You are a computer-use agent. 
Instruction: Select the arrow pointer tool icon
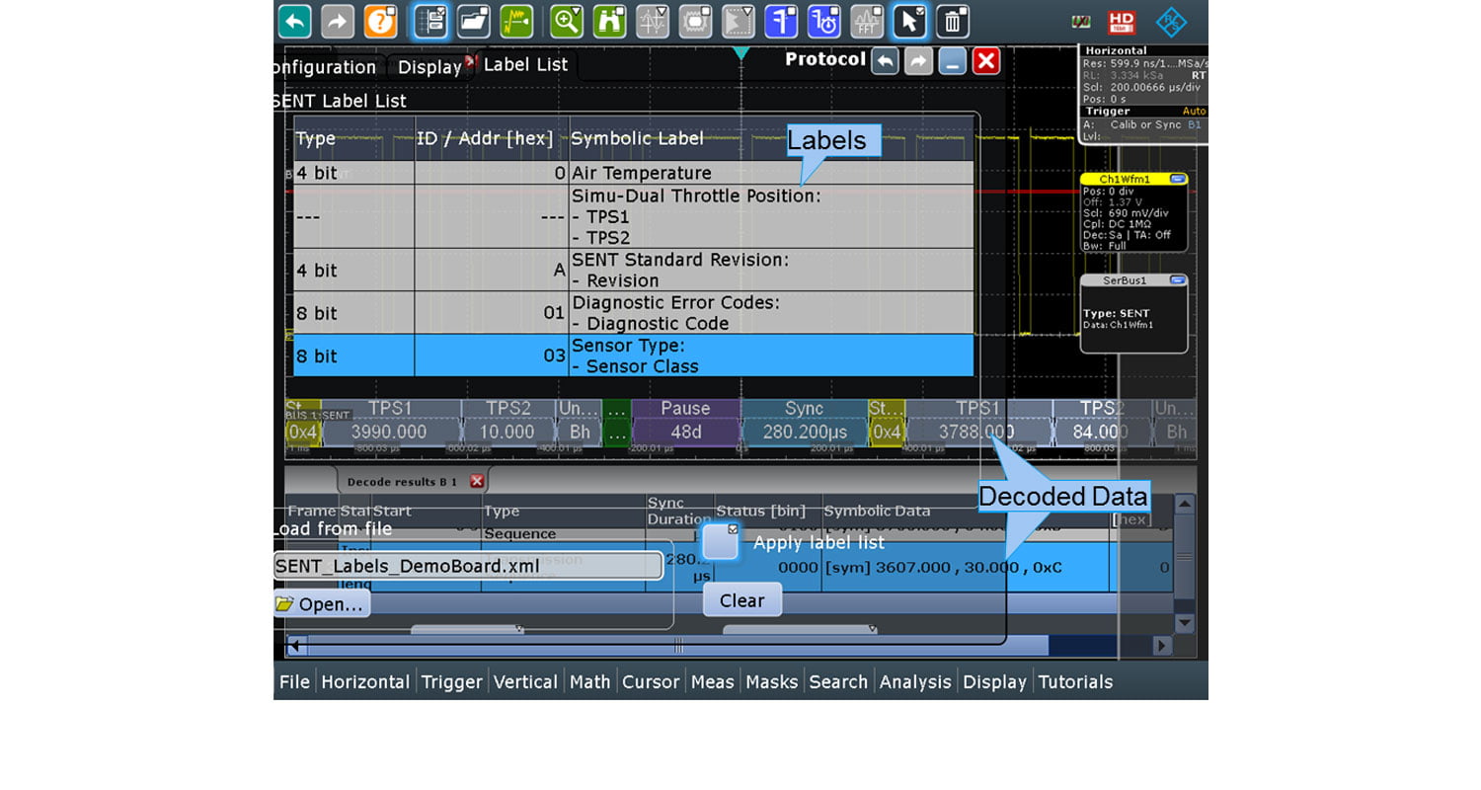[909, 21]
